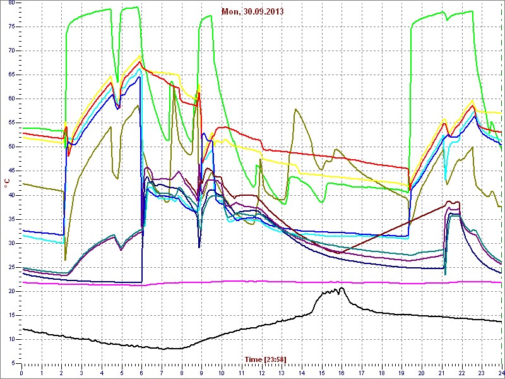Screen dimensions: 505x379
Task: Click hour 0 on the time axis
Action: pyautogui.click(x=21, y=373)
